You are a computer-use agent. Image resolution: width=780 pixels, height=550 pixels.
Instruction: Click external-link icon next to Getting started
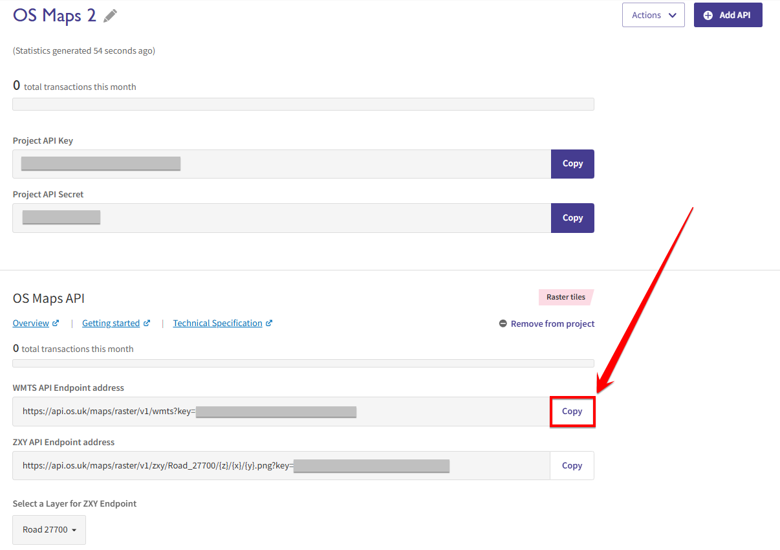click(x=147, y=323)
